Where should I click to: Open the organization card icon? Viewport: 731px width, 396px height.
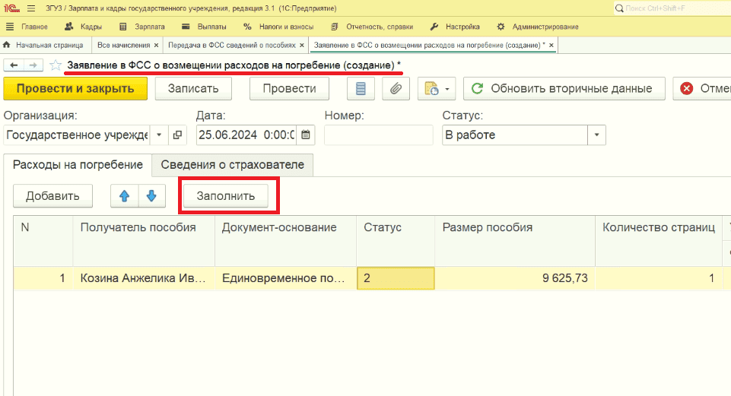pos(177,135)
